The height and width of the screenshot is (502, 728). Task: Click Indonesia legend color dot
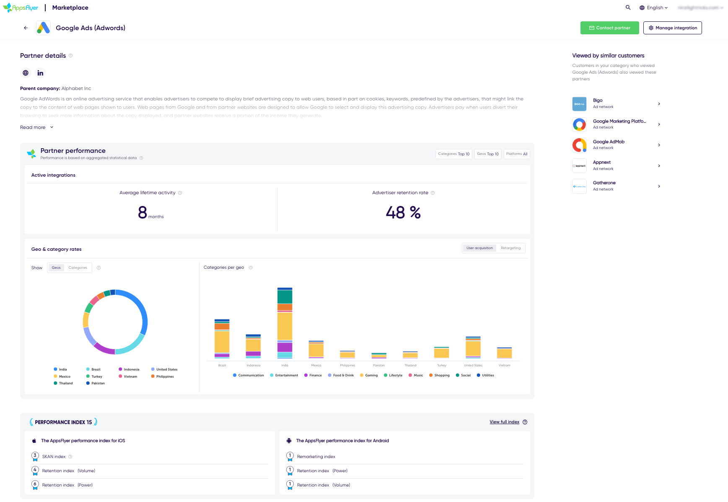tap(120, 369)
